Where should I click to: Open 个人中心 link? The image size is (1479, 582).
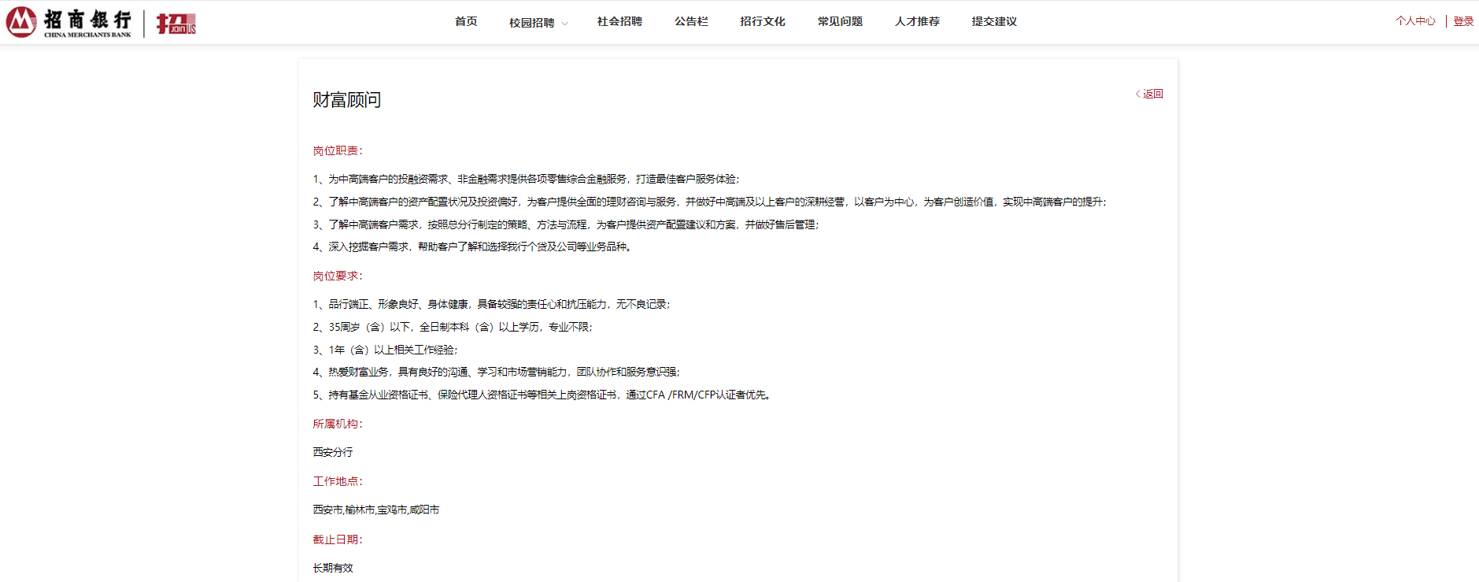coord(1415,21)
